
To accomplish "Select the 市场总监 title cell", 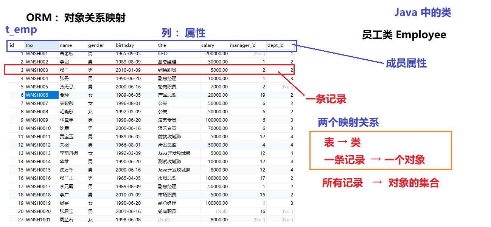I will (x=178, y=178).
